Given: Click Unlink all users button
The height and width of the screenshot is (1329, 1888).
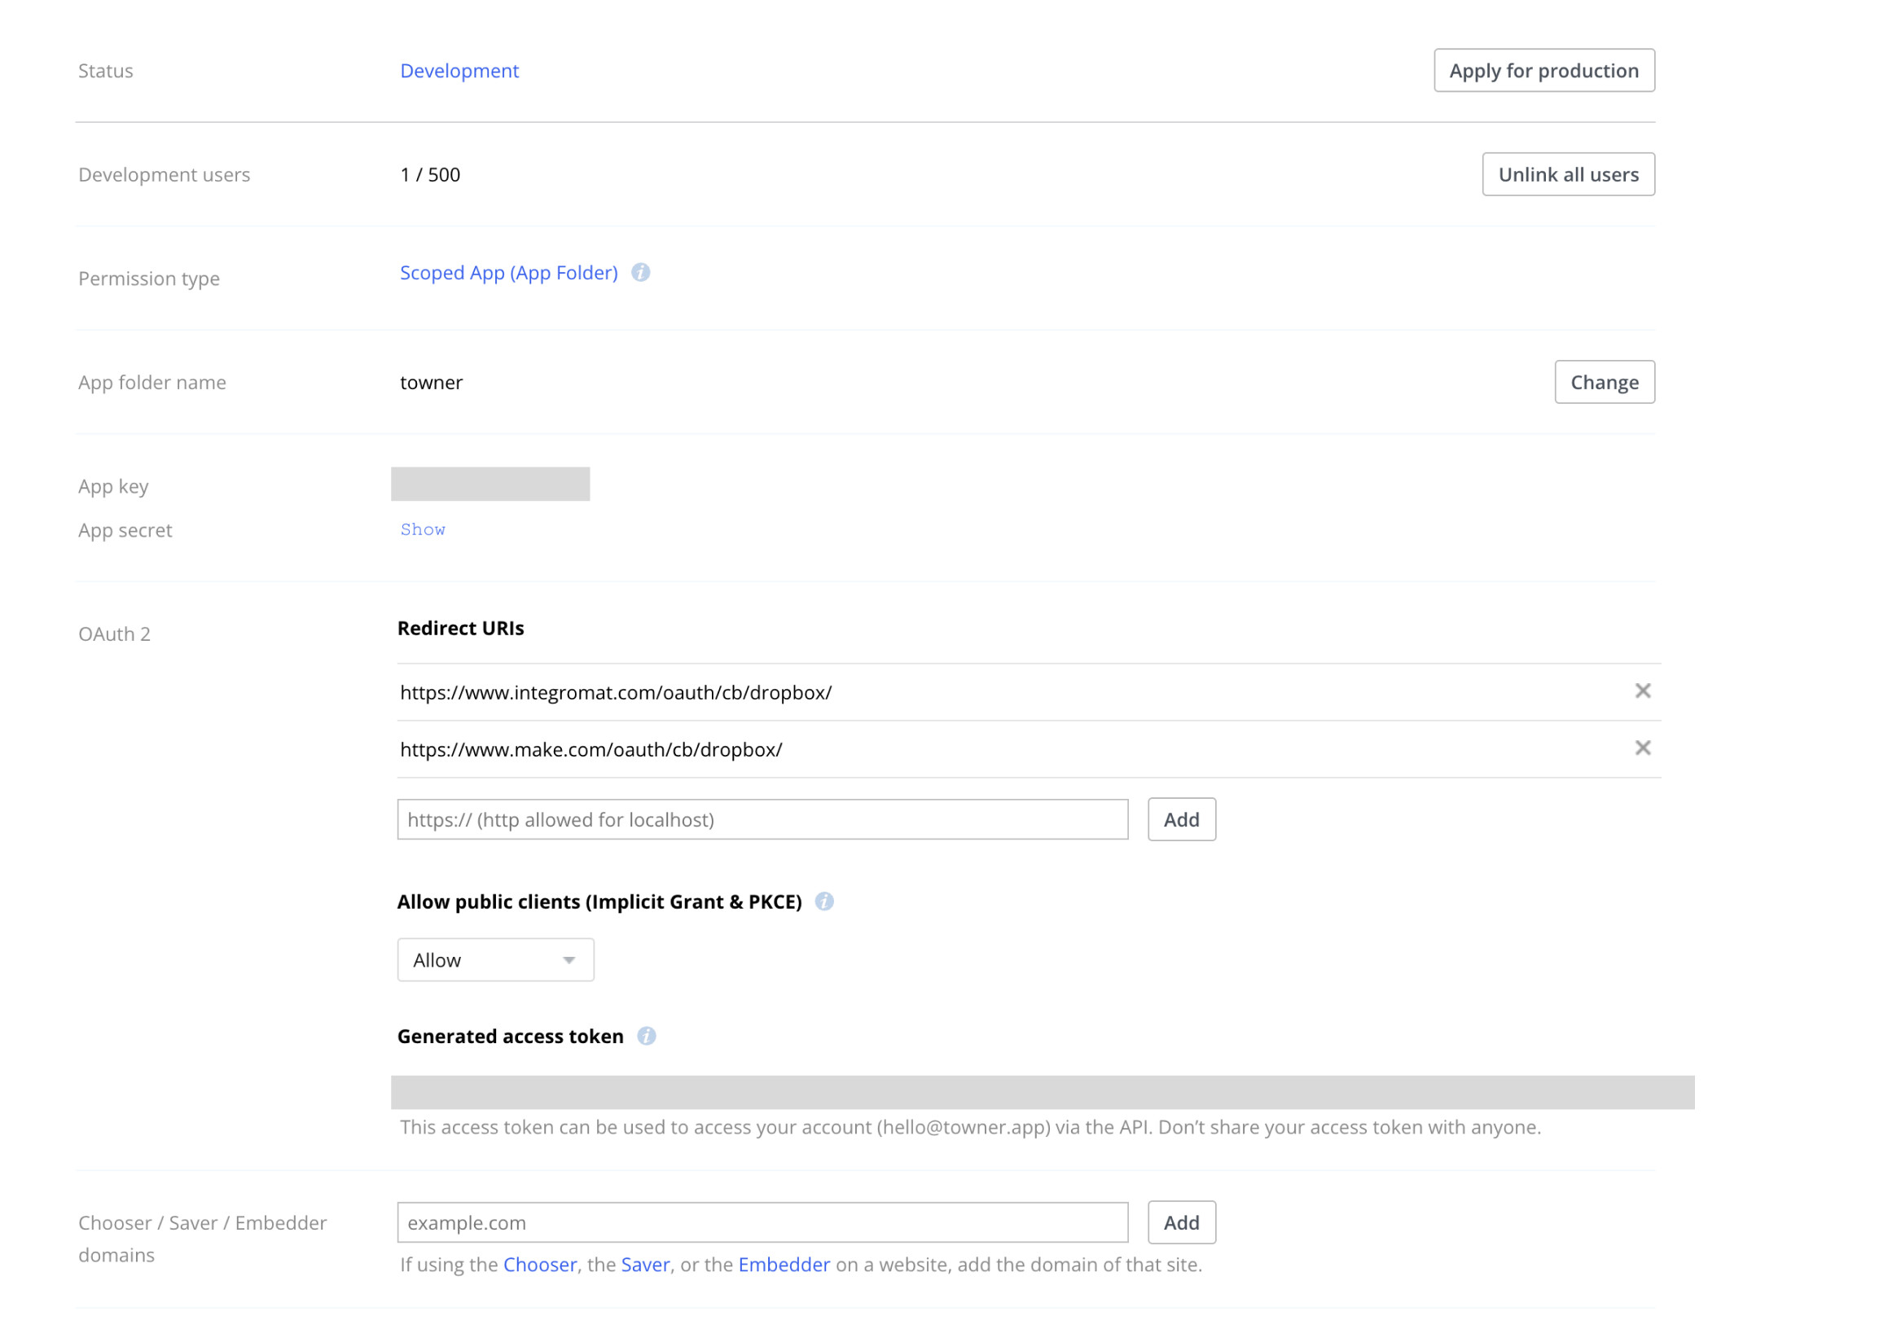Looking at the screenshot, I should [x=1567, y=174].
